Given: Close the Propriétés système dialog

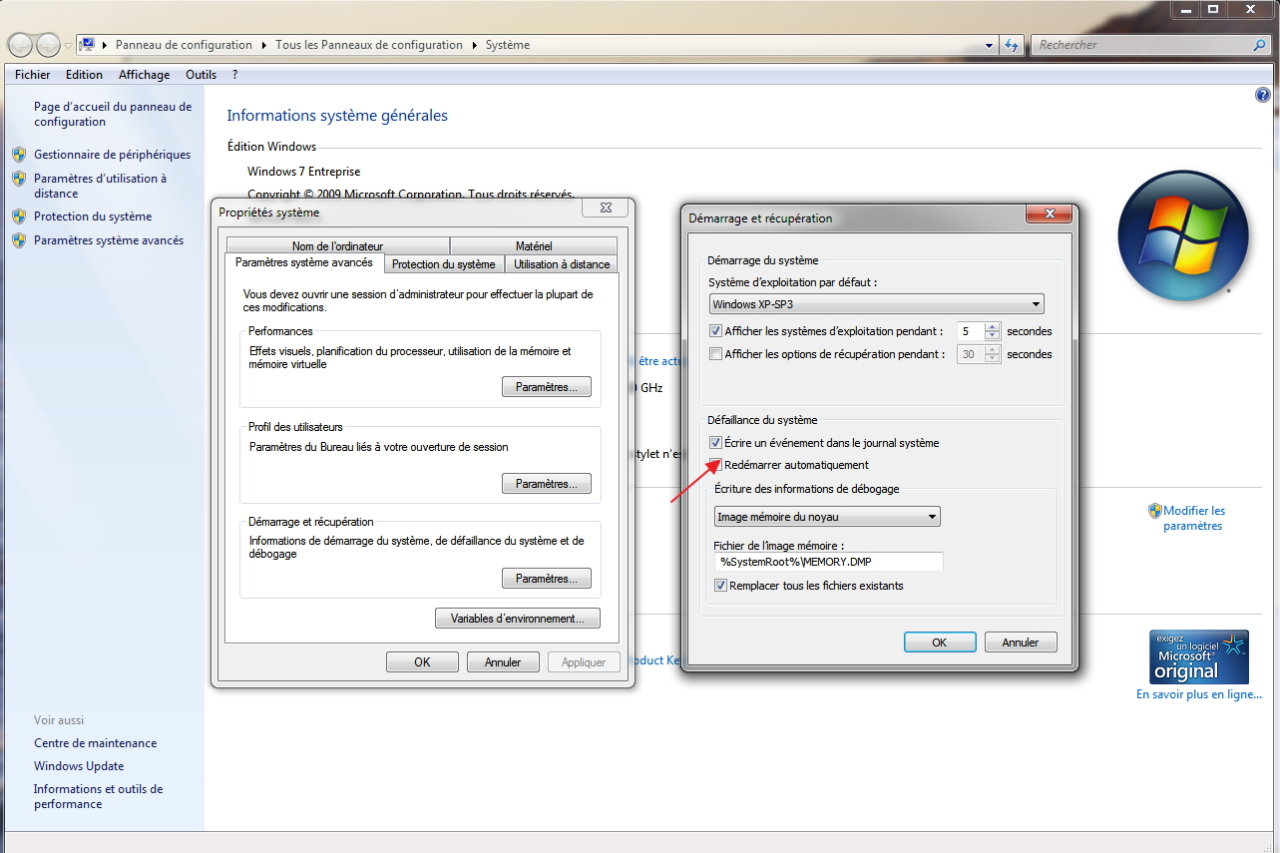Looking at the screenshot, I should point(607,208).
